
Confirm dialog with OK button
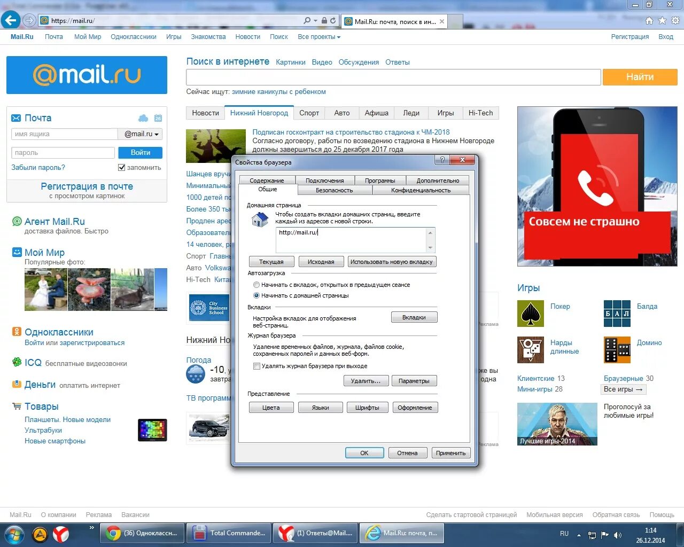(364, 453)
